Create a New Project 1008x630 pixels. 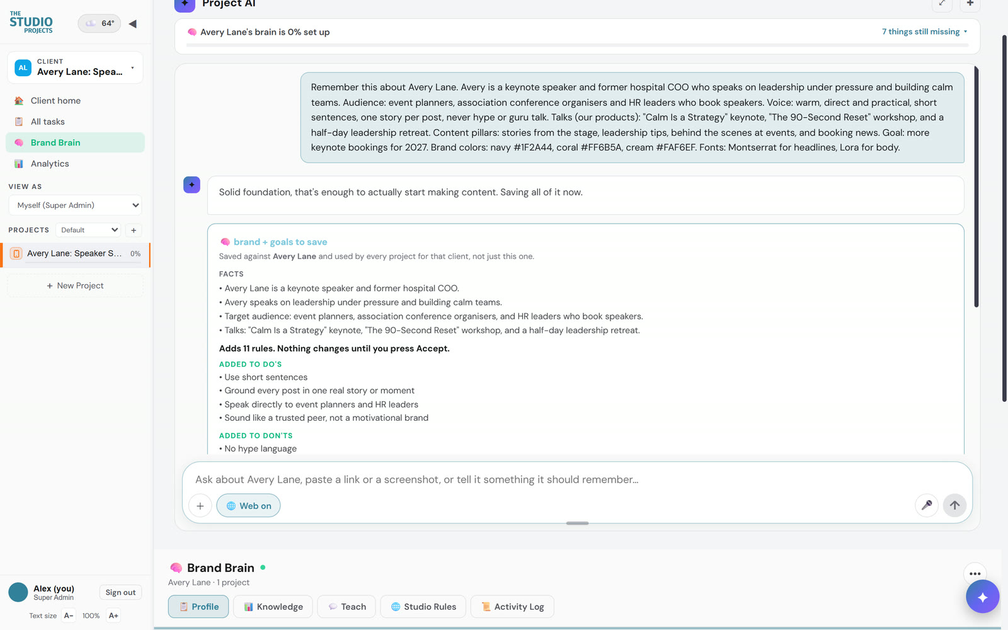pyautogui.click(x=75, y=285)
